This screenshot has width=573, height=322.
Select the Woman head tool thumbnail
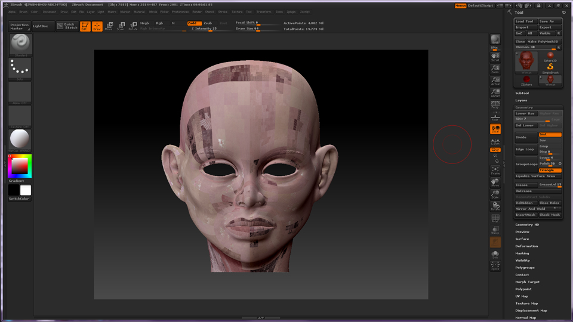tap(526, 60)
